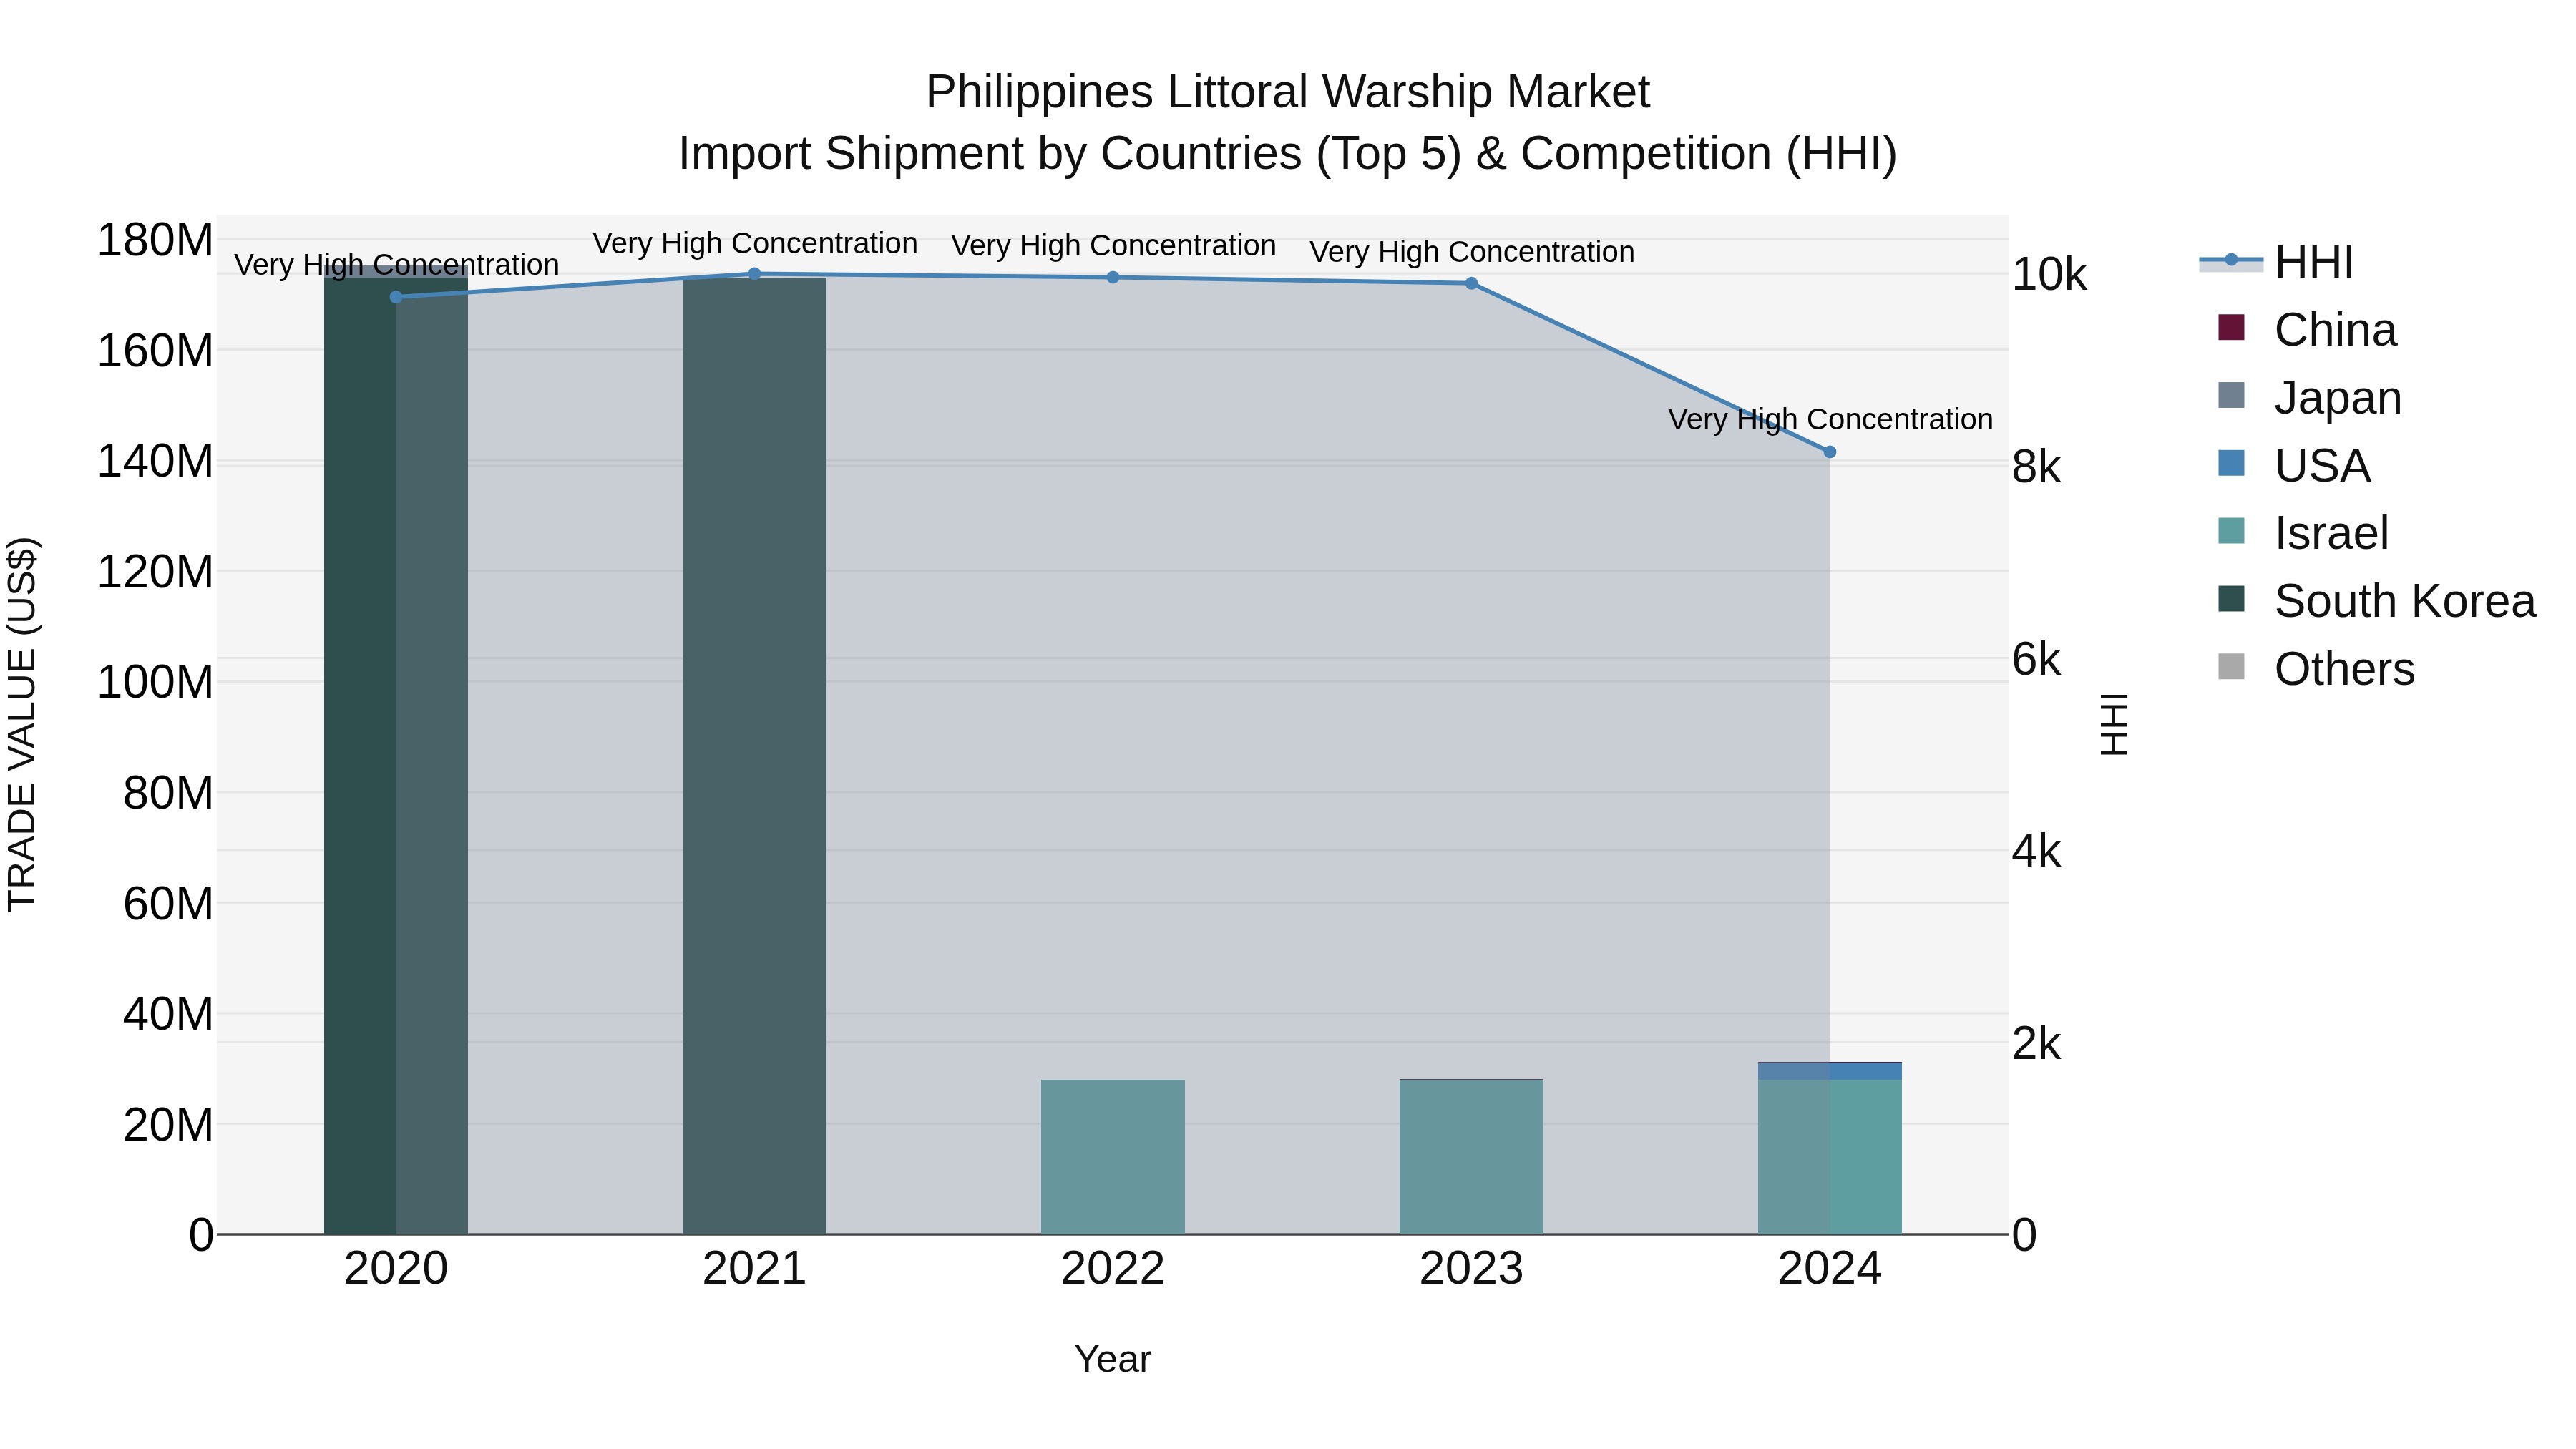Select the USA legend label
The width and height of the screenshot is (2576, 1449).
pyautogui.click(x=2322, y=466)
